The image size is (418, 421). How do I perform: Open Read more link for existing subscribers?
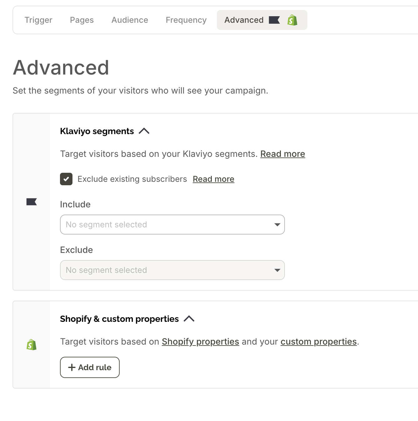coord(213,179)
